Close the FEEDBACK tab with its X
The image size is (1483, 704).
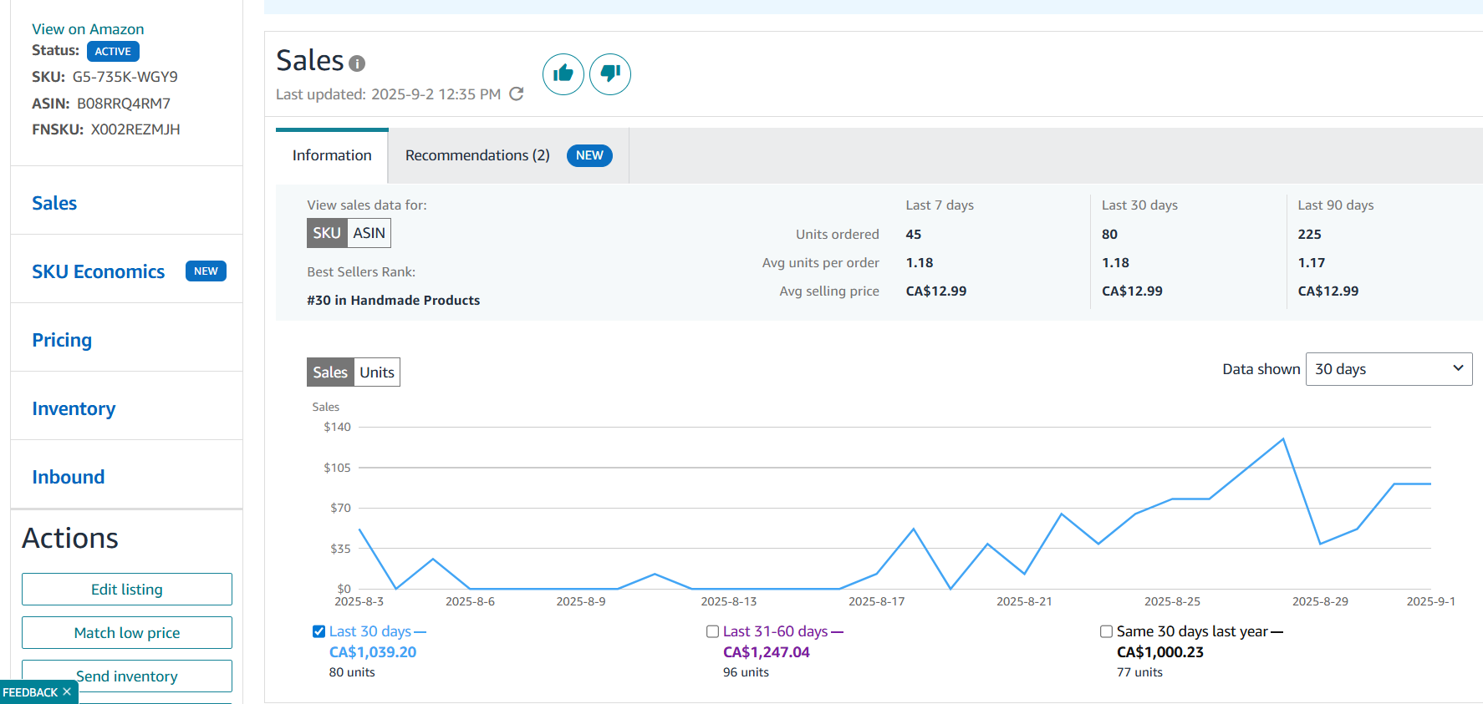pyautogui.click(x=67, y=691)
